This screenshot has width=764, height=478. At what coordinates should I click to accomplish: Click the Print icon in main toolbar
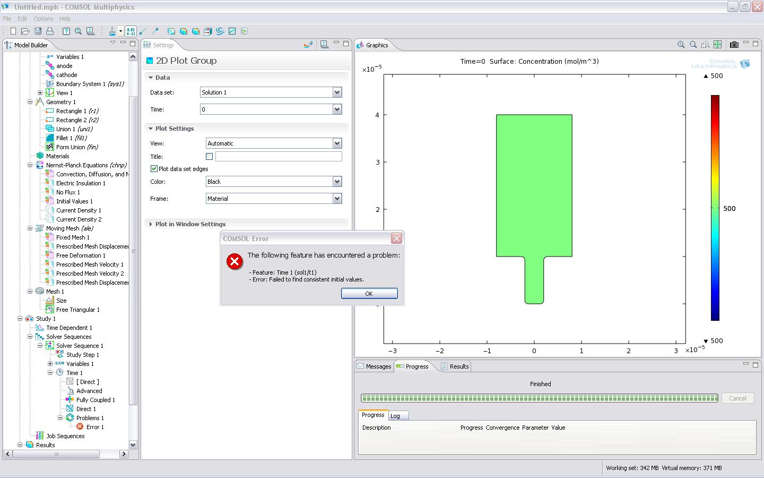(x=50, y=31)
